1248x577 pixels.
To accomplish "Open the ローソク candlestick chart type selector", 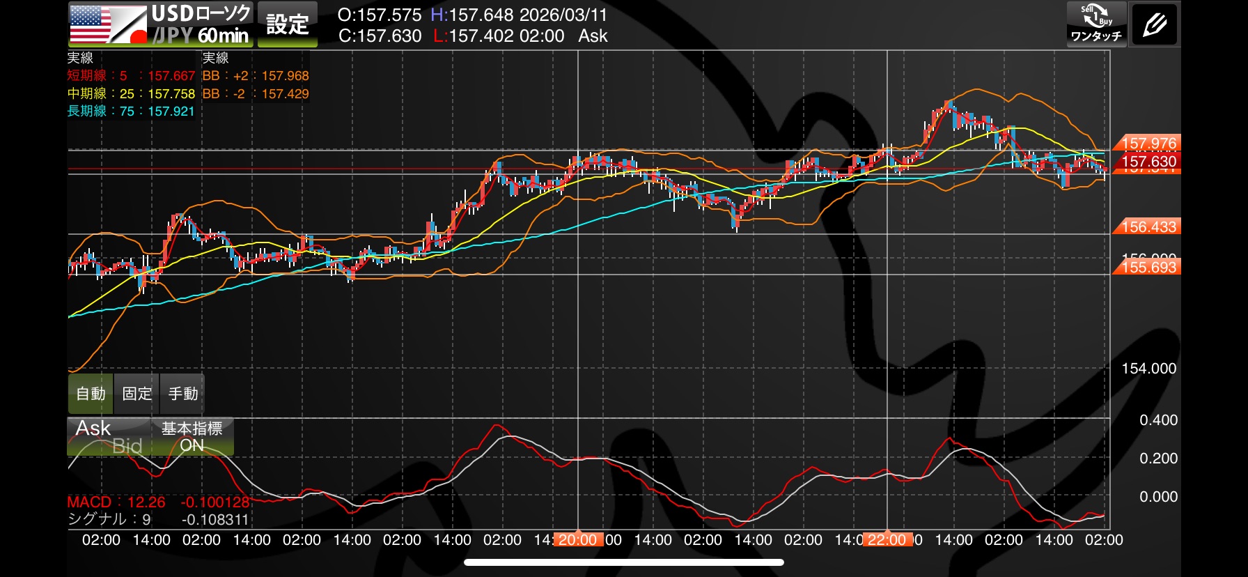I will point(223,13).
